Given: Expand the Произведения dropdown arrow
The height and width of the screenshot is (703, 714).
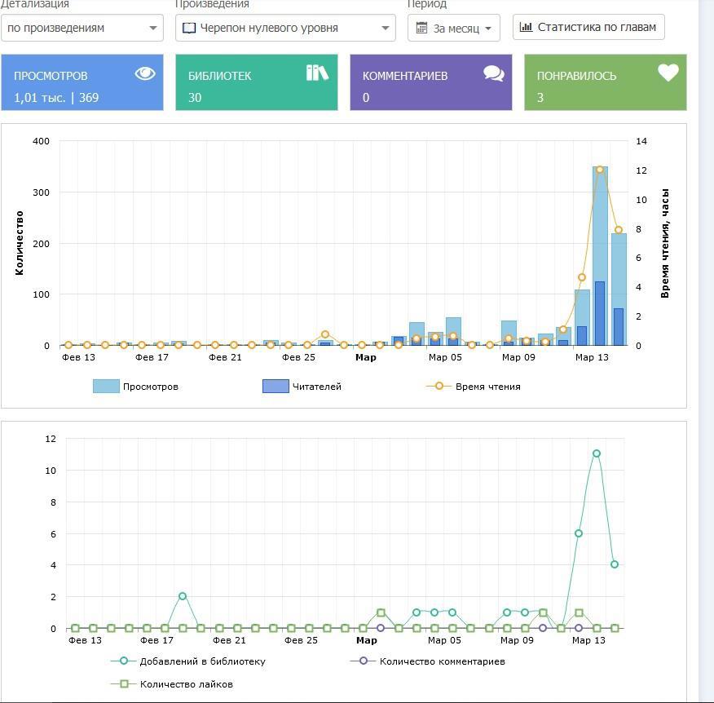Looking at the screenshot, I should (x=386, y=29).
